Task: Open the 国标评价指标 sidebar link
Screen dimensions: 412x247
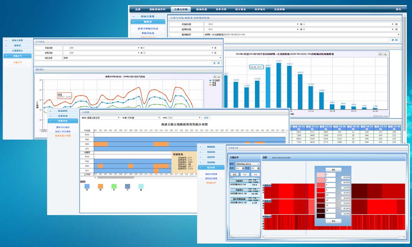Action: click(x=63, y=127)
